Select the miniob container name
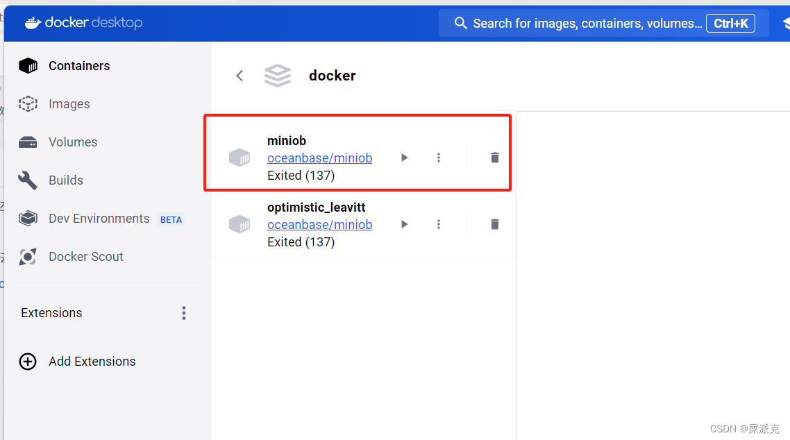Image resolution: width=790 pixels, height=440 pixels. [x=287, y=140]
